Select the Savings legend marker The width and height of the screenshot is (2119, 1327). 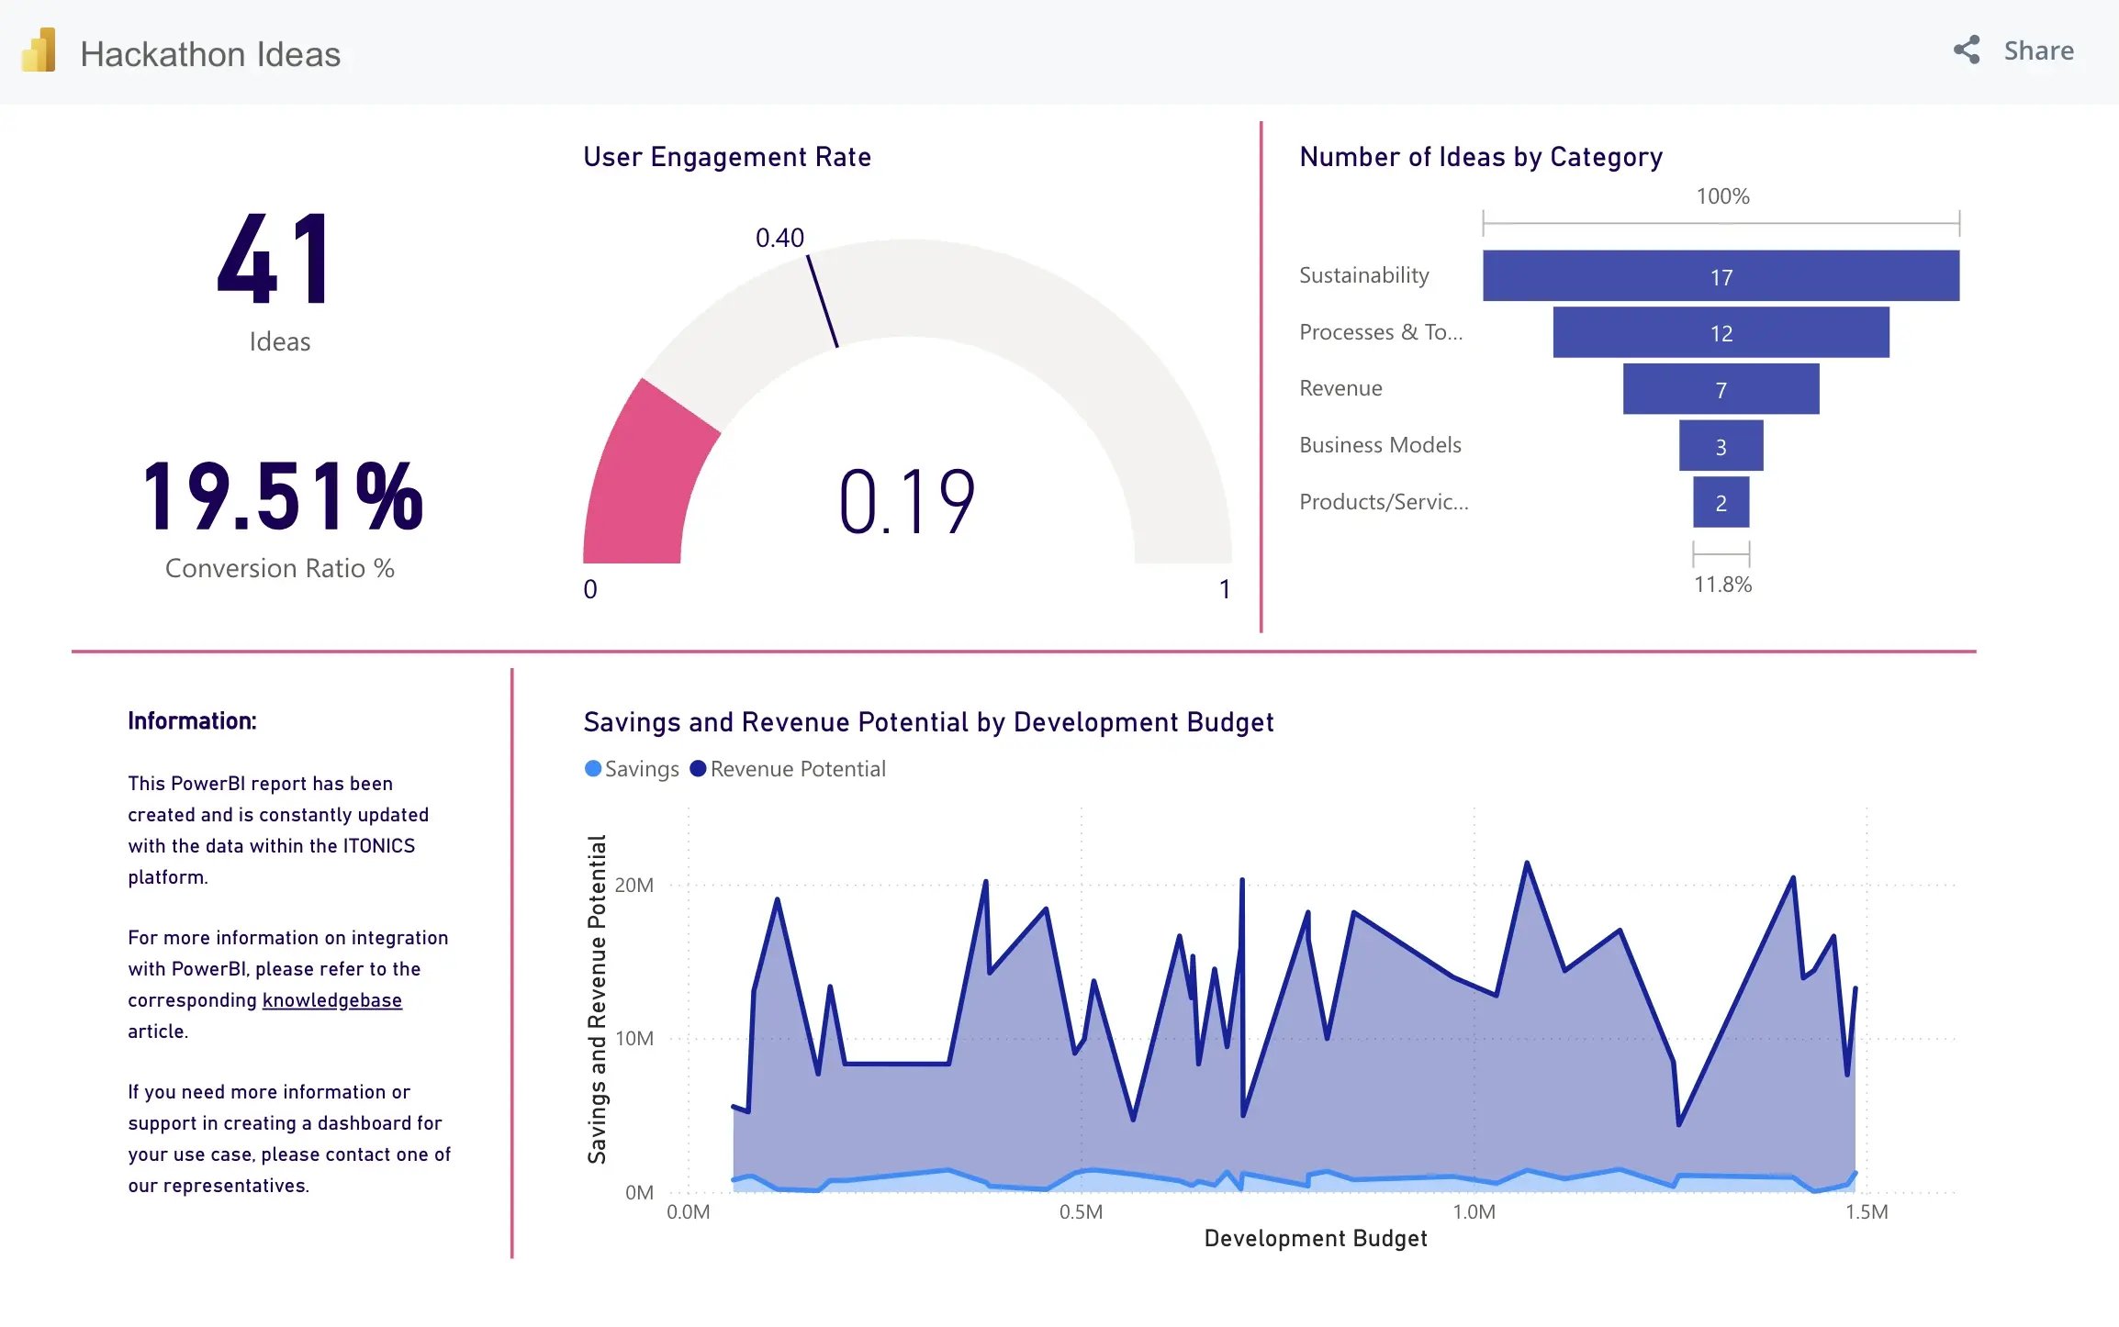[x=593, y=768]
